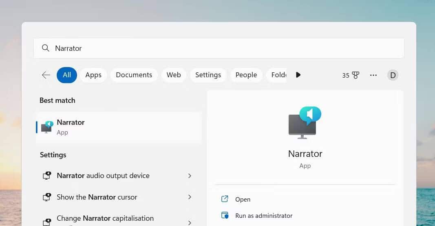Screen dimensions: 435x226
Task: Show more filter tabs with play arrow
Action: pos(298,75)
